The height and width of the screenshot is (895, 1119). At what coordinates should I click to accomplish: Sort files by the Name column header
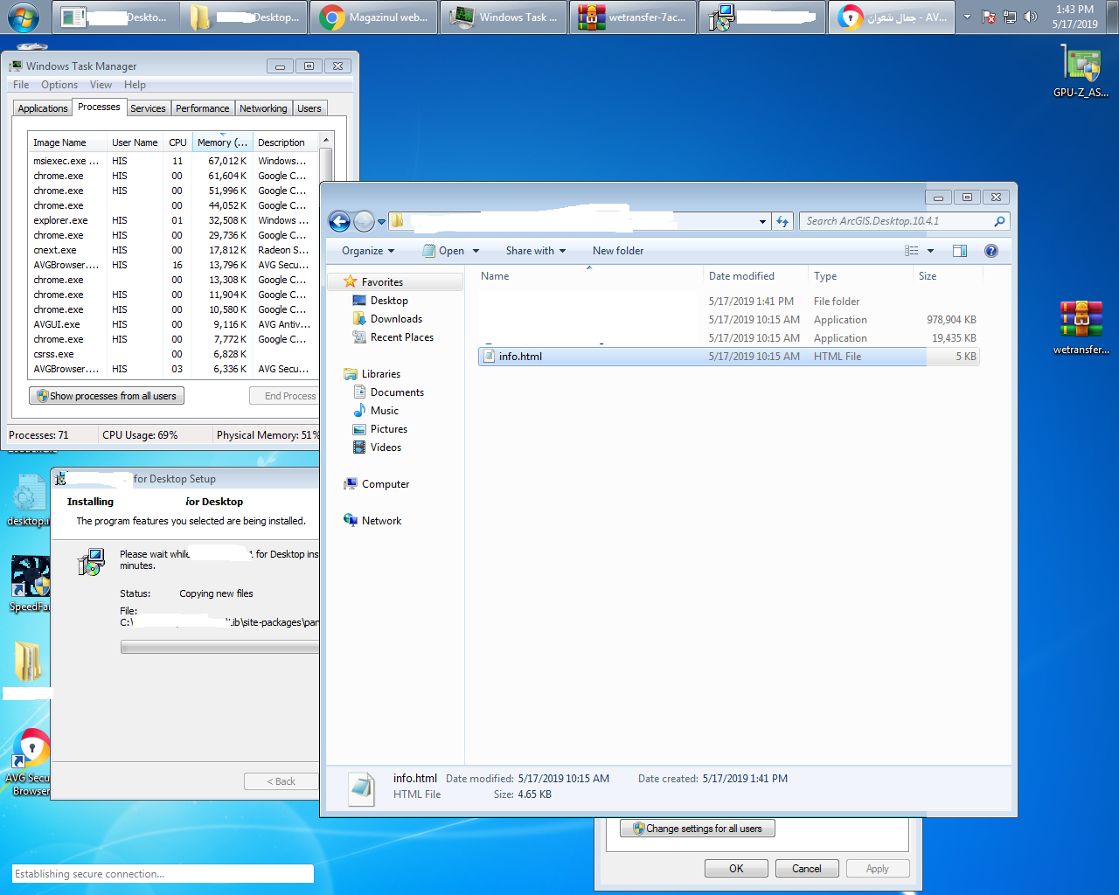tap(590, 276)
